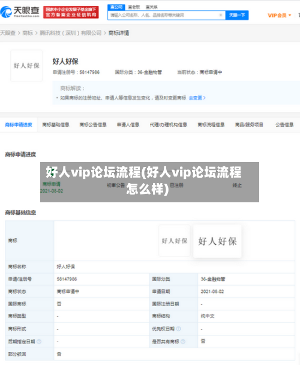Open help icon next to 优先权日期
Screen dimensions: 300x365
point(178,329)
